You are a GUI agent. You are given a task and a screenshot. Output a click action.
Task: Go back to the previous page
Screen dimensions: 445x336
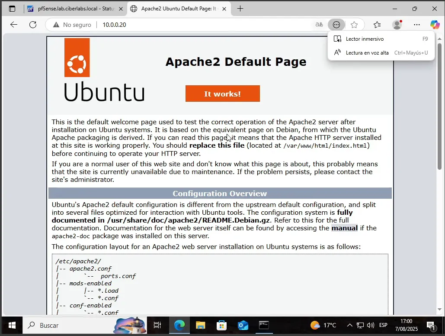14,25
